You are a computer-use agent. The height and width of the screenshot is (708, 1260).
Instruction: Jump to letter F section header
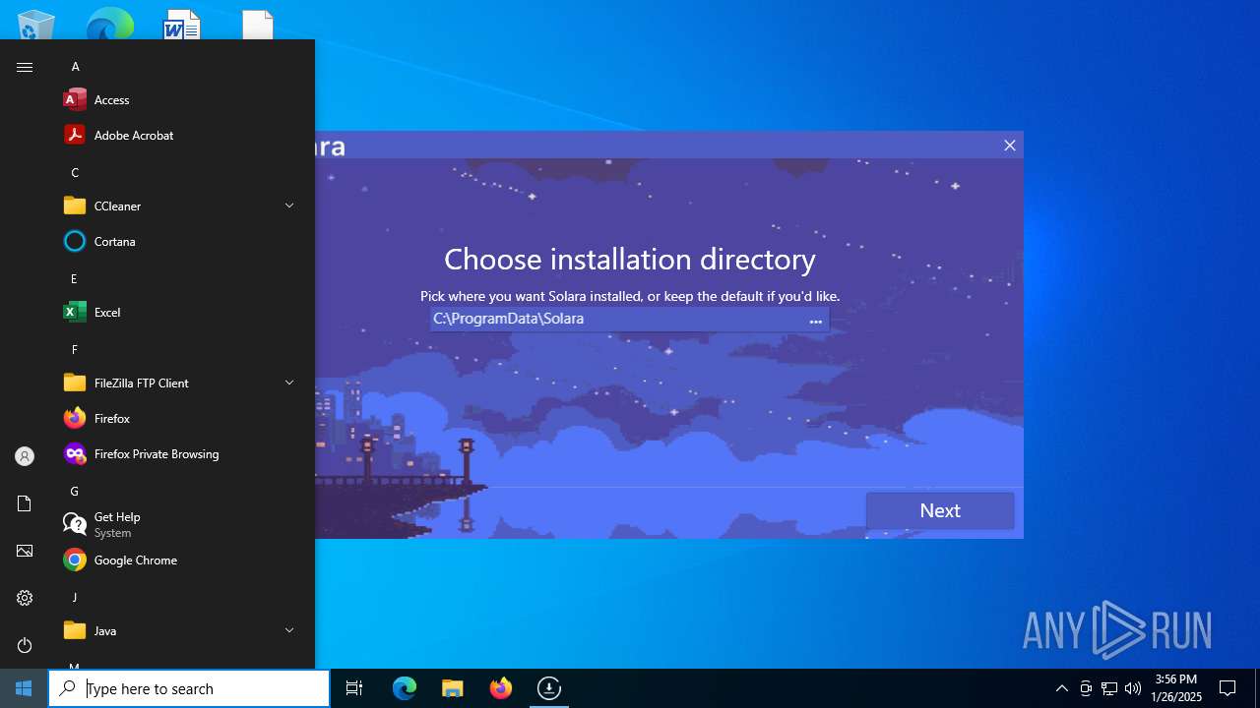click(x=74, y=349)
